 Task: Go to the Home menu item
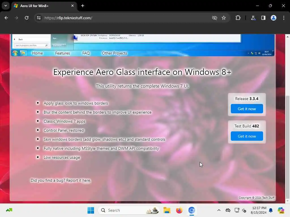[38, 53]
